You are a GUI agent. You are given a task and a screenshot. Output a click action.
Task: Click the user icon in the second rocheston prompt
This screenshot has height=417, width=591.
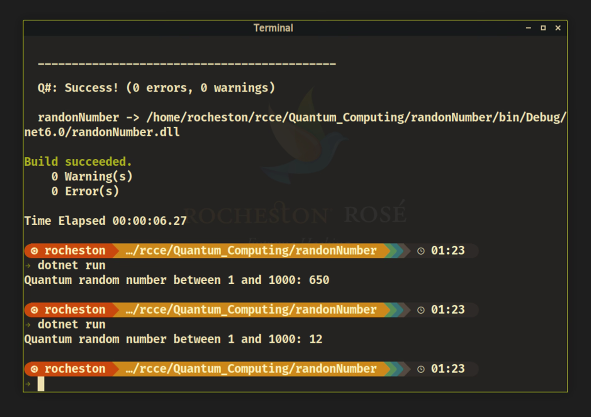click(34, 310)
